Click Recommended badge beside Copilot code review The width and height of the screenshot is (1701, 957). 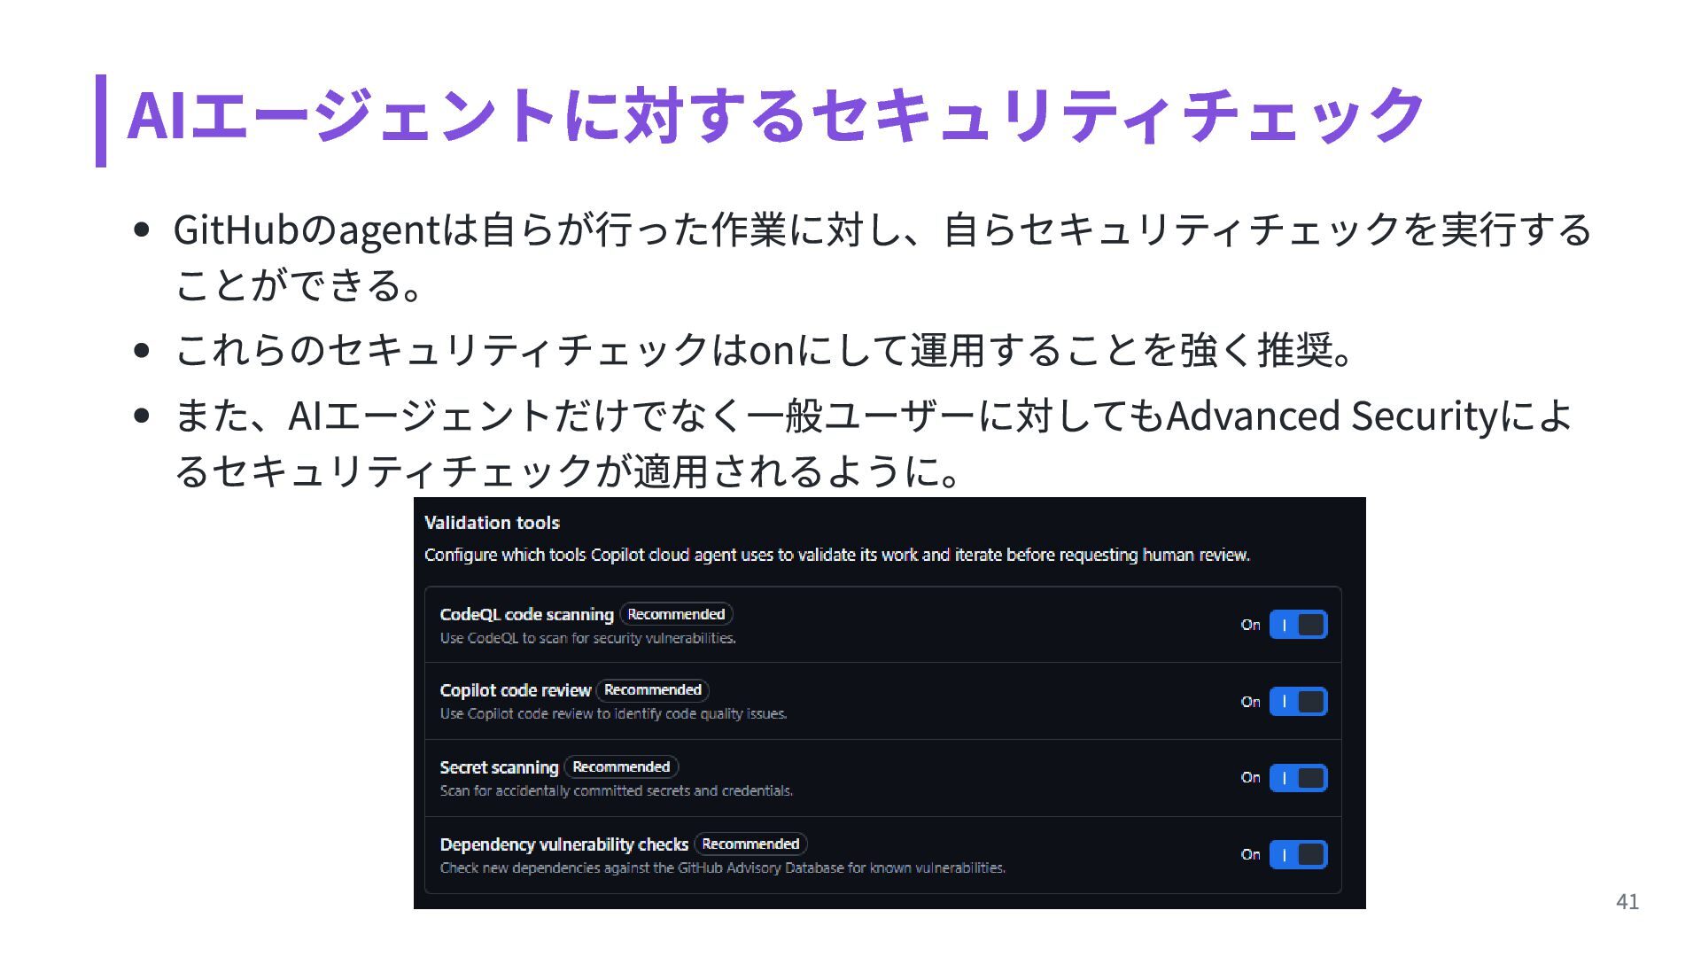653,690
